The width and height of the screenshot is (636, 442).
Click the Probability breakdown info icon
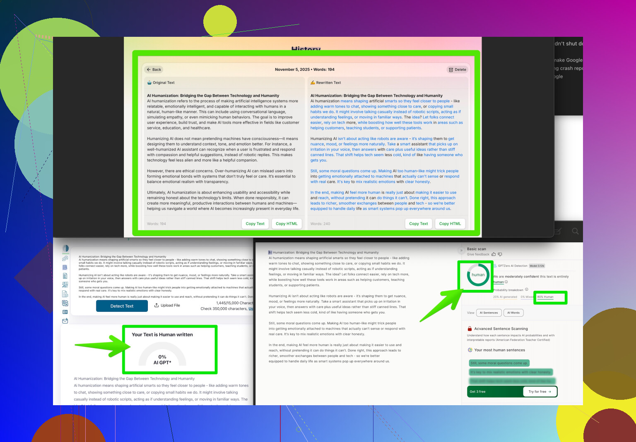coord(527,289)
